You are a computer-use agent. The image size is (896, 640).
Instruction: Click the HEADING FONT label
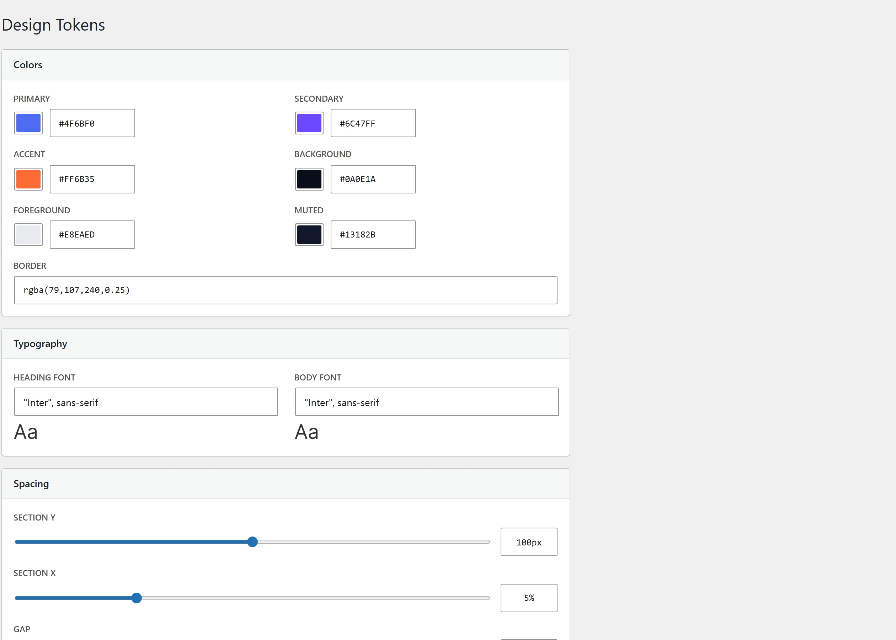click(x=44, y=378)
